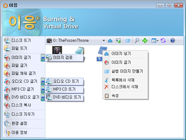
Task: Click the make executable image toolbar icon
Action: pos(128,41)
